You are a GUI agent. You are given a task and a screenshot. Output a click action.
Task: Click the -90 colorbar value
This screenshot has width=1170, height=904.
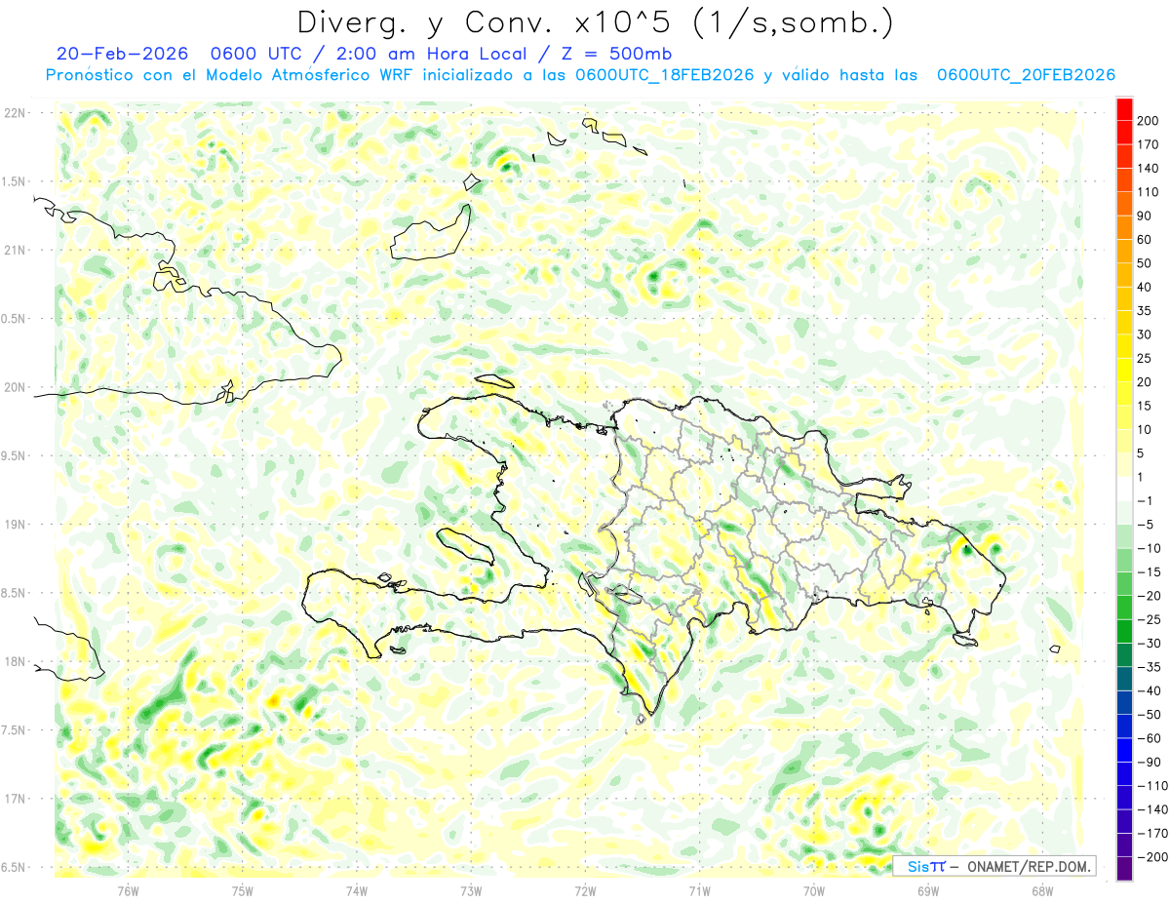[1150, 763]
